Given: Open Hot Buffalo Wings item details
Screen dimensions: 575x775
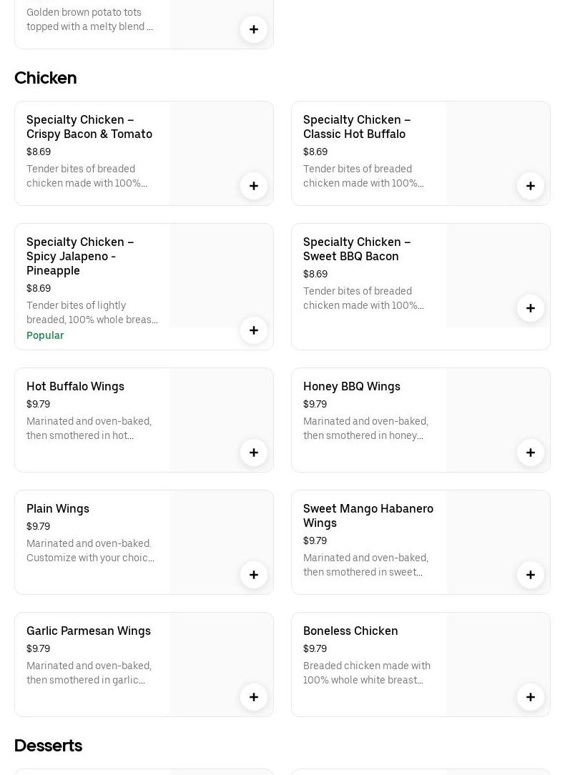Looking at the screenshot, I should pyautogui.click(x=75, y=386).
